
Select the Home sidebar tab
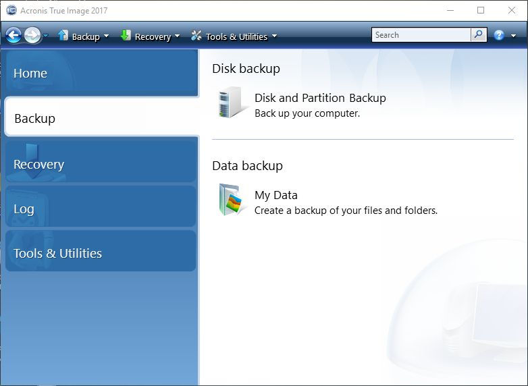pyautogui.click(x=101, y=73)
